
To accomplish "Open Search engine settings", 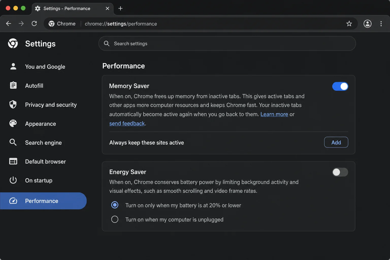I will pos(43,142).
